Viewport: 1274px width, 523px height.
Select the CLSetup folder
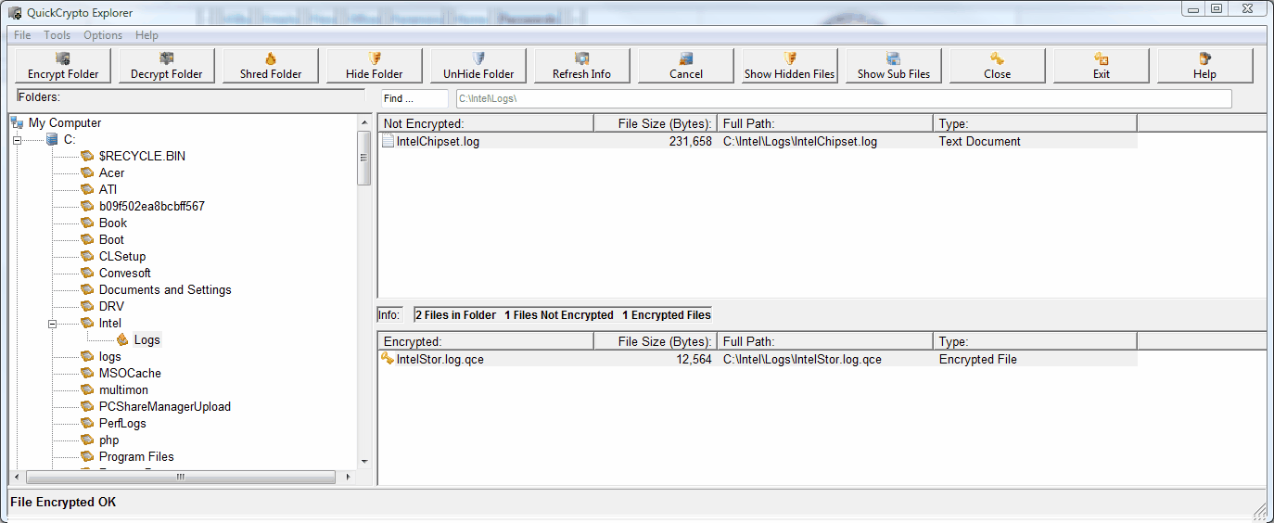click(x=122, y=256)
